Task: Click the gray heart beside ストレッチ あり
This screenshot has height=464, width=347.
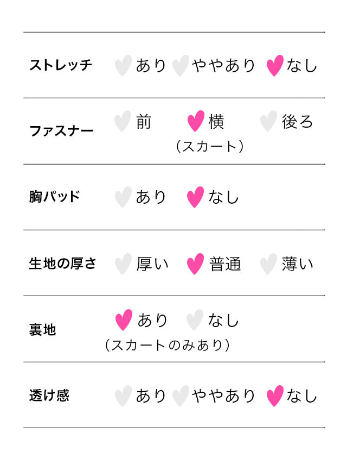Action: [123, 65]
